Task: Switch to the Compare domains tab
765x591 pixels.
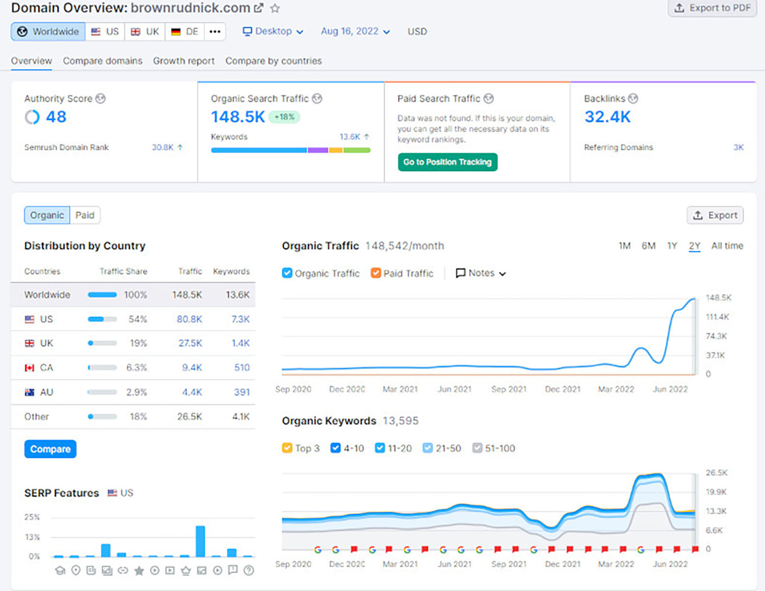Action: [x=103, y=61]
